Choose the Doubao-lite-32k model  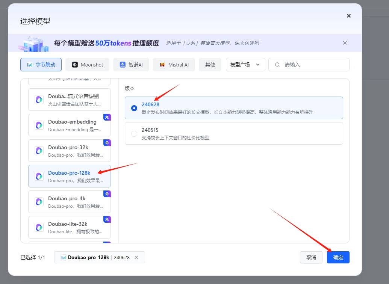(70, 227)
